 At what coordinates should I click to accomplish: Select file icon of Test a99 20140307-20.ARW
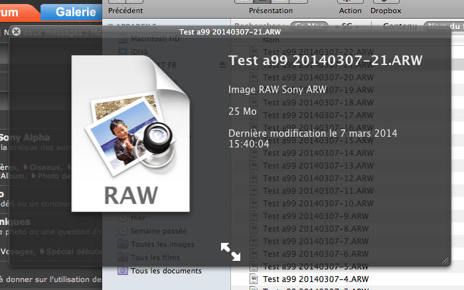click(x=254, y=77)
